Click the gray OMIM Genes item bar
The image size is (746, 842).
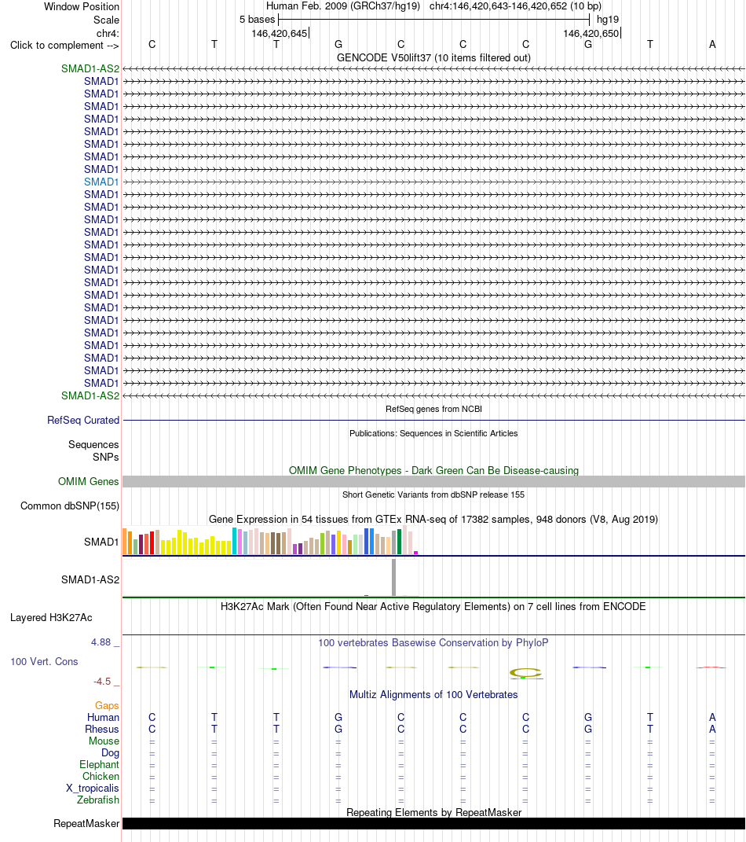click(x=434, y=481)
